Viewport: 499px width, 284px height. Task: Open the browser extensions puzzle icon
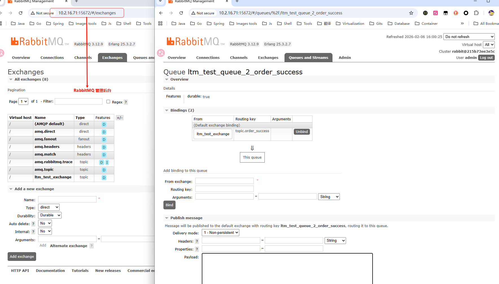(x=476, y=13)
